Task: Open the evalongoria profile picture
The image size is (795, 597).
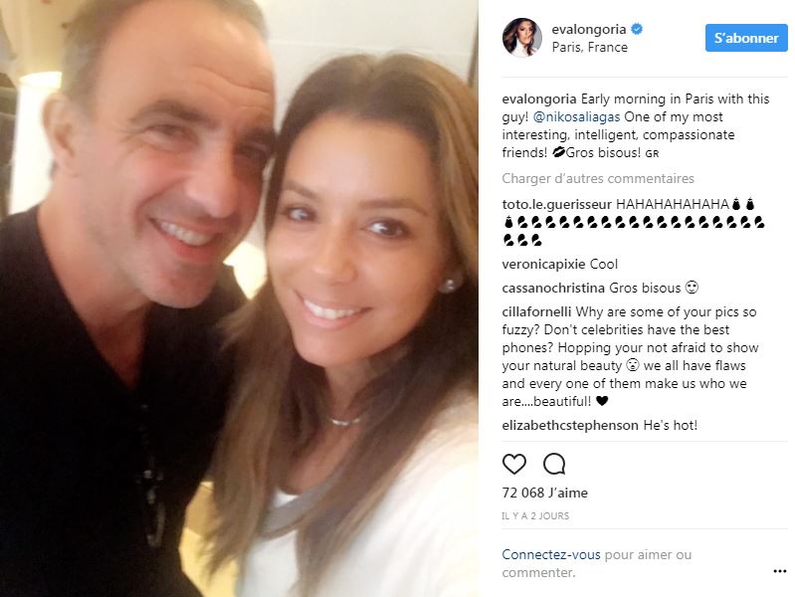Action: pyautogui.click(x=521, y=38)
